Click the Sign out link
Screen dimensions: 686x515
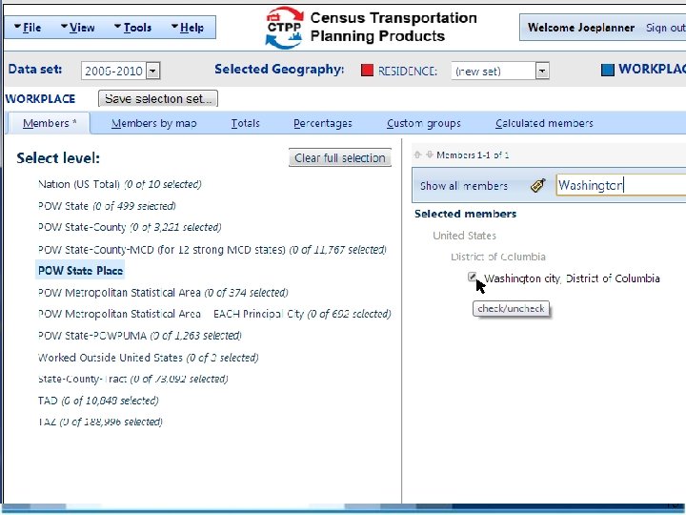pos(665,28)
